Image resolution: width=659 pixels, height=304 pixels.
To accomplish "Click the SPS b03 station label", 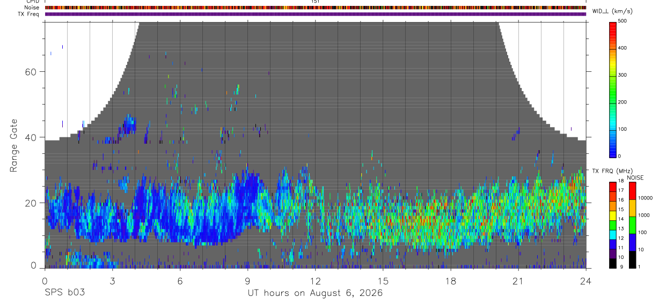I will (64, 293).
